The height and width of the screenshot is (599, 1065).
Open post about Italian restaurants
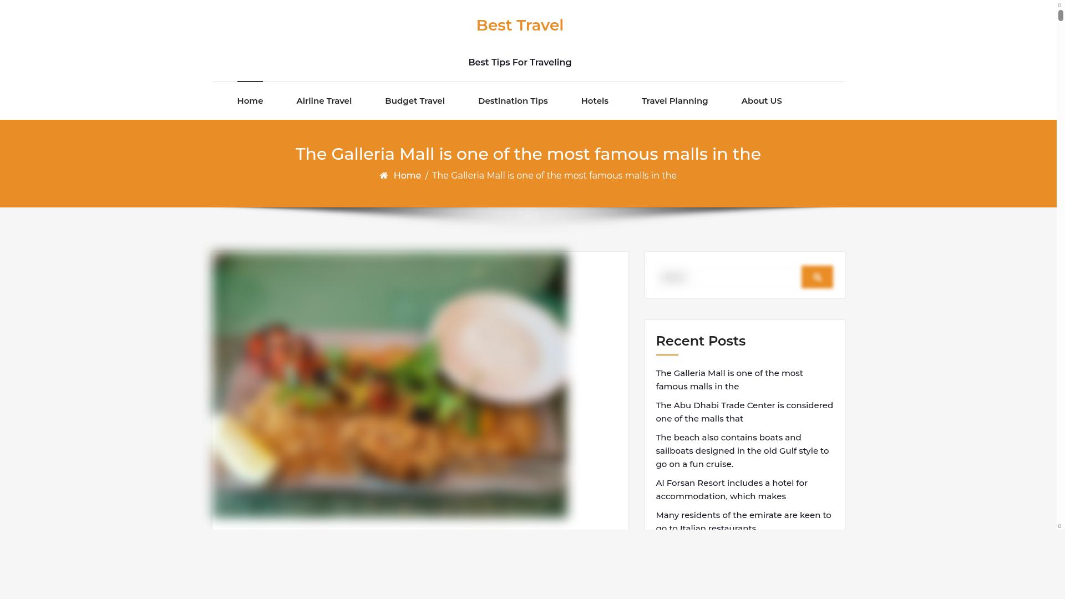click(743, 522)
